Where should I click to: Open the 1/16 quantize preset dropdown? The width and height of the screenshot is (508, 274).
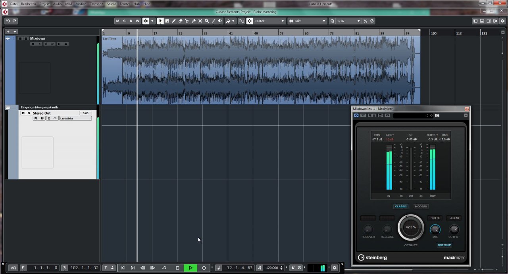(348, 21)
